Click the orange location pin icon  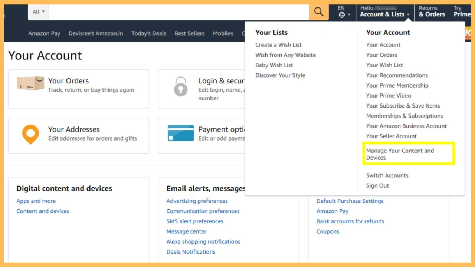30,134
